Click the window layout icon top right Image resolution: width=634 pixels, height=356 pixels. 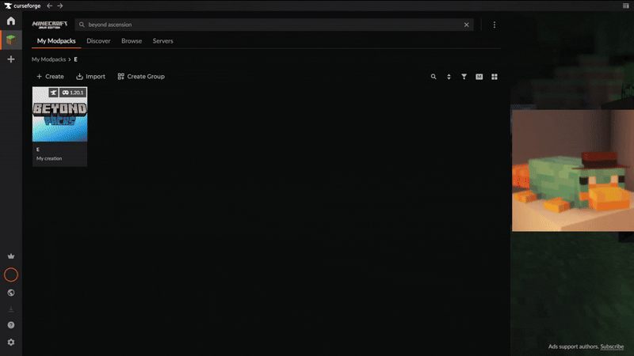point(625,6)
